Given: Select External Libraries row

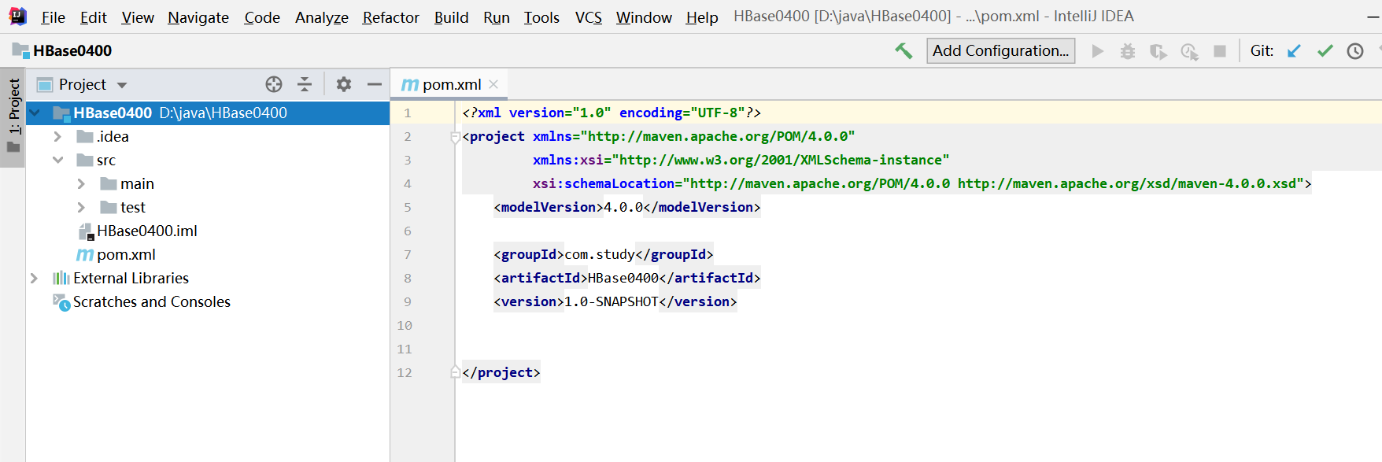Looking at the screenshot, I should click(x=208, y=279).
